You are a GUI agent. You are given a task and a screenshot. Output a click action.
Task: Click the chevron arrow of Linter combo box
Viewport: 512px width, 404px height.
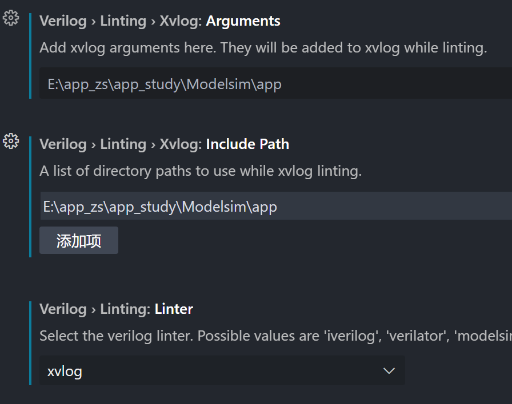click(389, 371)
